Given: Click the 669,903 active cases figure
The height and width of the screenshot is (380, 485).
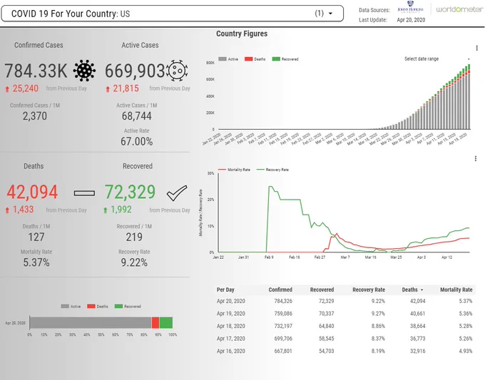Looking at the screenshot, I should click(135, 71).
